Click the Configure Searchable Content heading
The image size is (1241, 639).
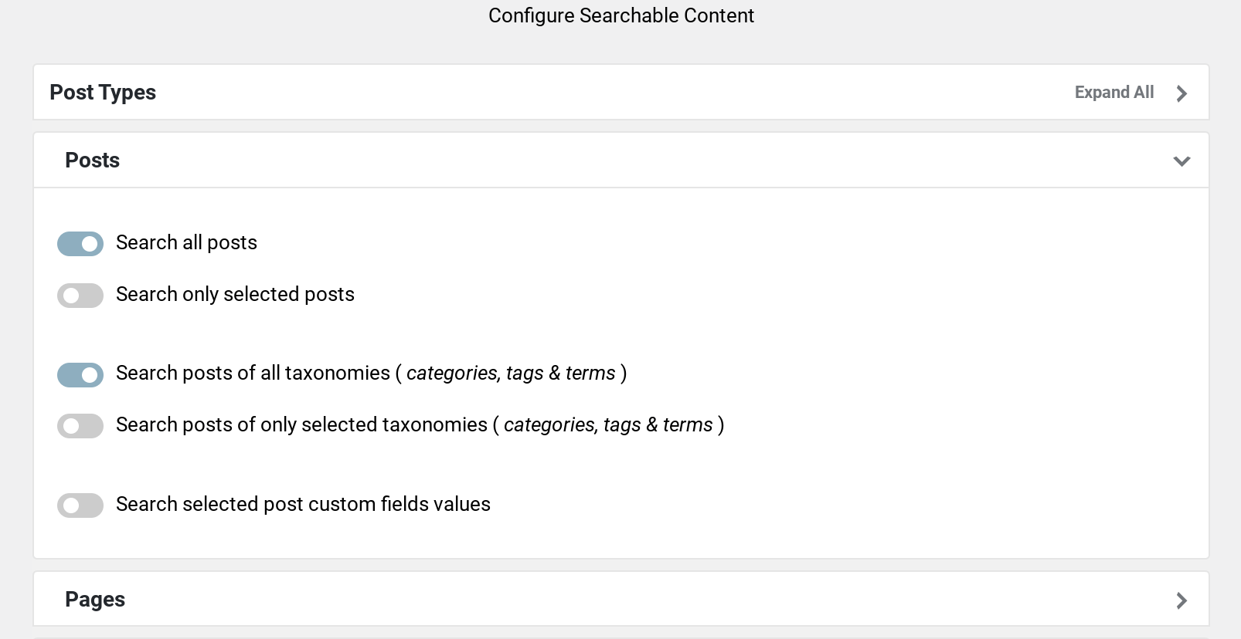coord(620,15)
